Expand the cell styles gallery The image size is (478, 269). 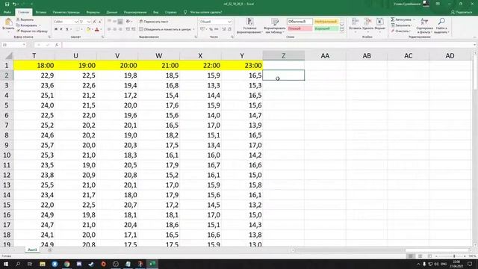(x=342, y=31)
